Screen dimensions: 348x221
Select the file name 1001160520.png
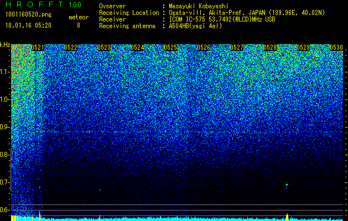[29, 14]
